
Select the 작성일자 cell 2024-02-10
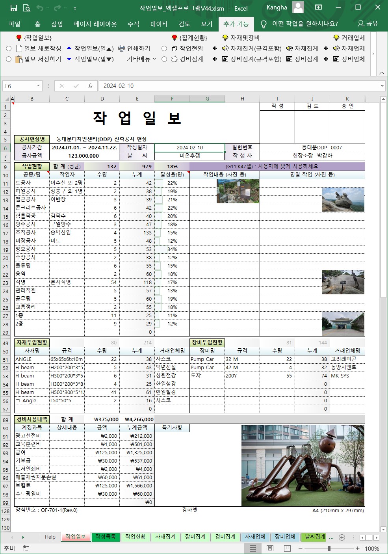[x=189, y=147]
